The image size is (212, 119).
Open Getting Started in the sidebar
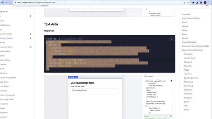click(4, 12)
